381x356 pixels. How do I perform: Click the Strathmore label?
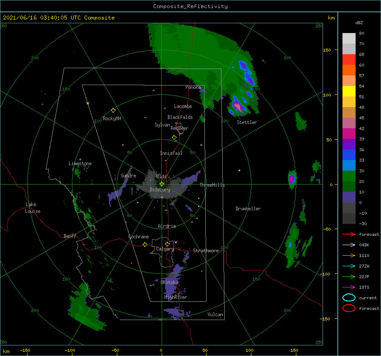pyautogui.click(x=206, y=251)
